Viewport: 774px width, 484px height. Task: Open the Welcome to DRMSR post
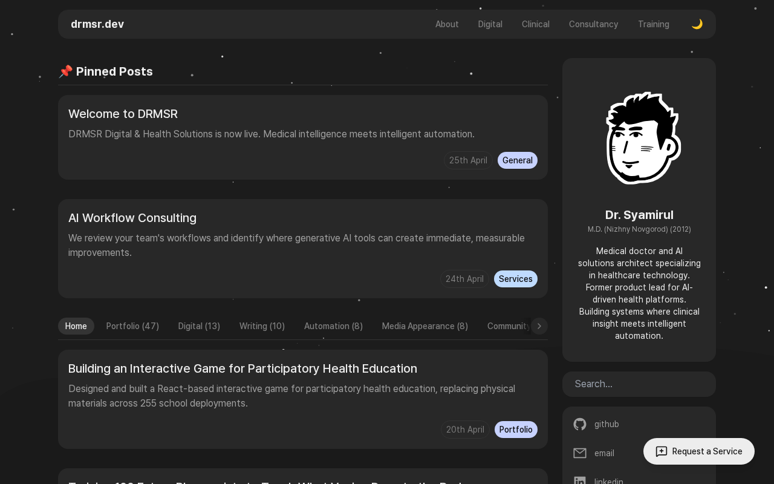tap(123, 114)
